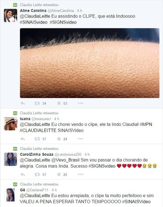163x207 pixels.
Task: Open the @Vevo_Brasil mention link
Action: (x=65, y=160)
